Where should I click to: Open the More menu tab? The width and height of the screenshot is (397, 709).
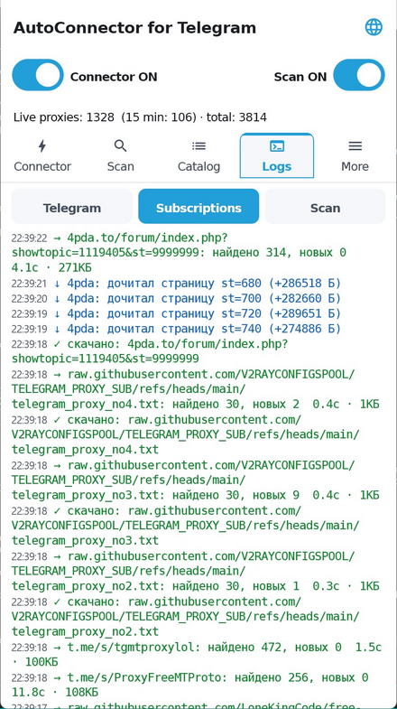(x=355, y=156)
